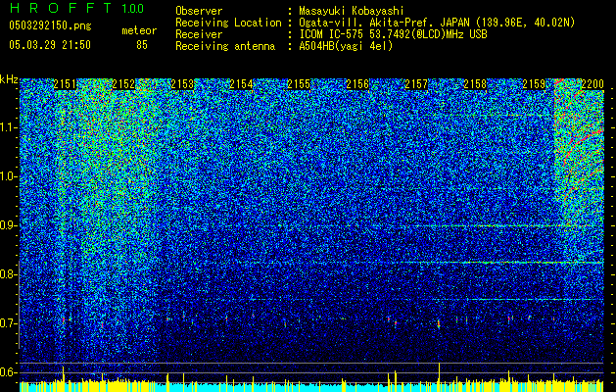Click the 2155 time marker
The height and width of the screenshot is (392, 616).
[299, 84]
